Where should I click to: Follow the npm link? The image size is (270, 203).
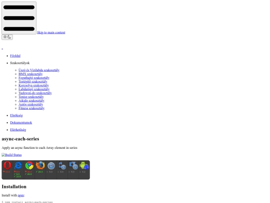pos(21,195)
